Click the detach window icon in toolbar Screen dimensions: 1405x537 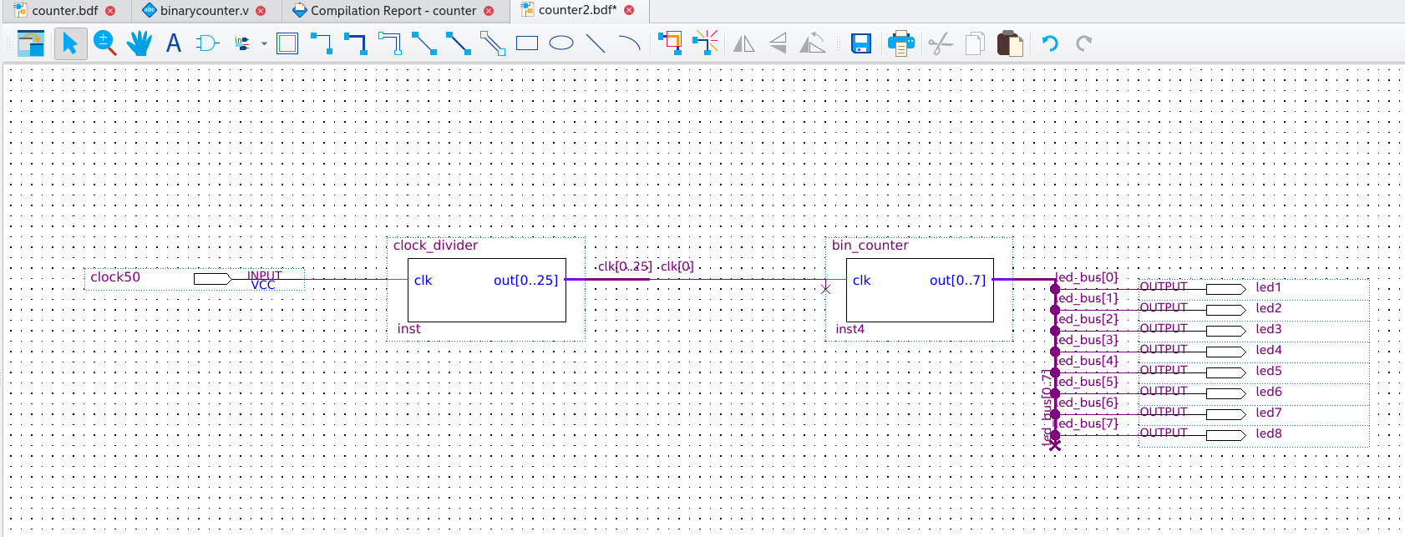click(x=31, y=43)
